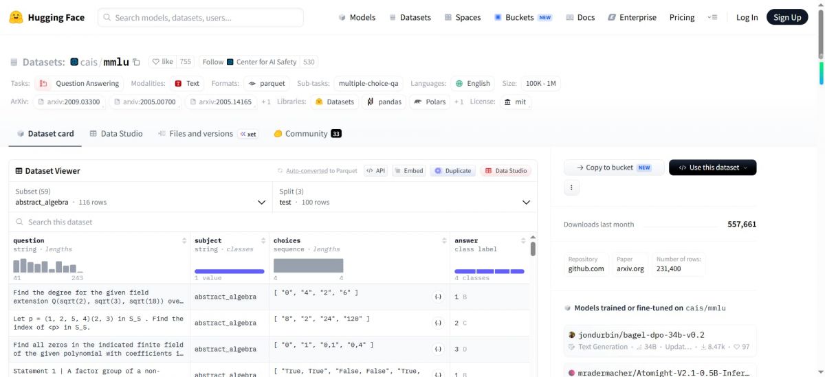Click the Text modality tag
Viewport: 825px width, 377px height.
[187, 84]
